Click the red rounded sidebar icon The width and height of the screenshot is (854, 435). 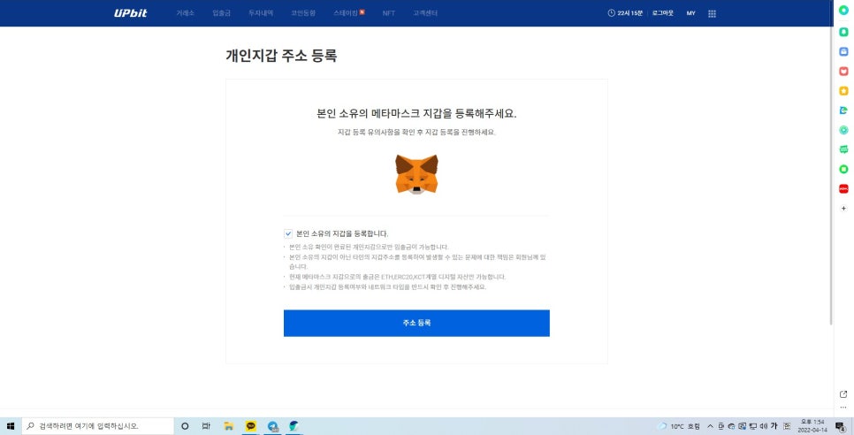pyautogui.click(x=843, y=189)
